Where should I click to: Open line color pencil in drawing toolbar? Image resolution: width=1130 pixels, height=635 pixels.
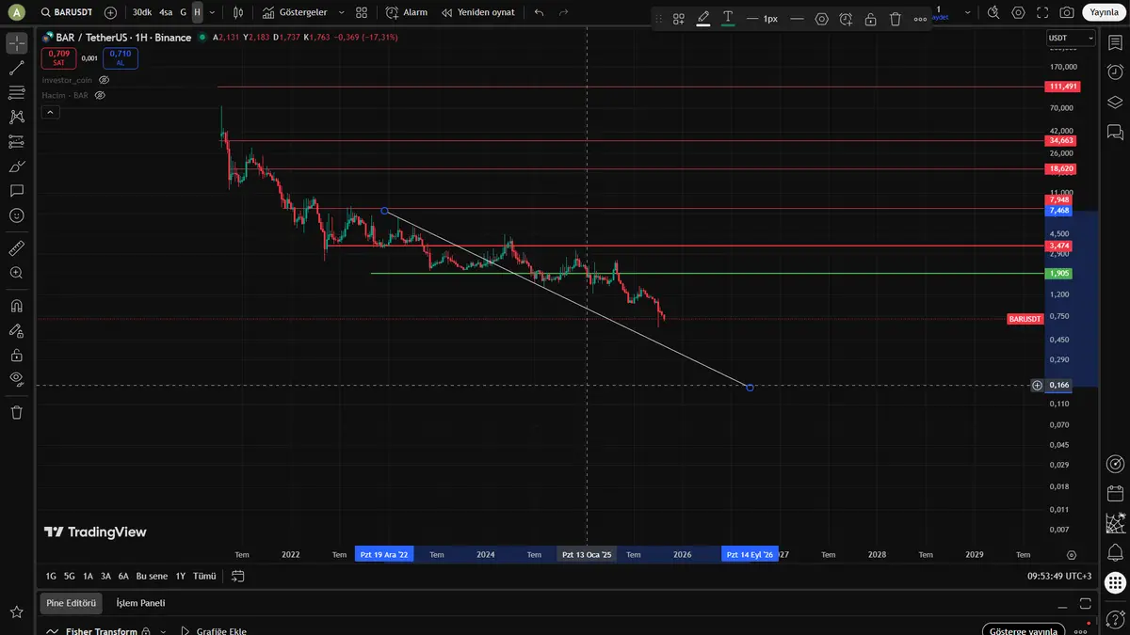click(x=703, y=19)
